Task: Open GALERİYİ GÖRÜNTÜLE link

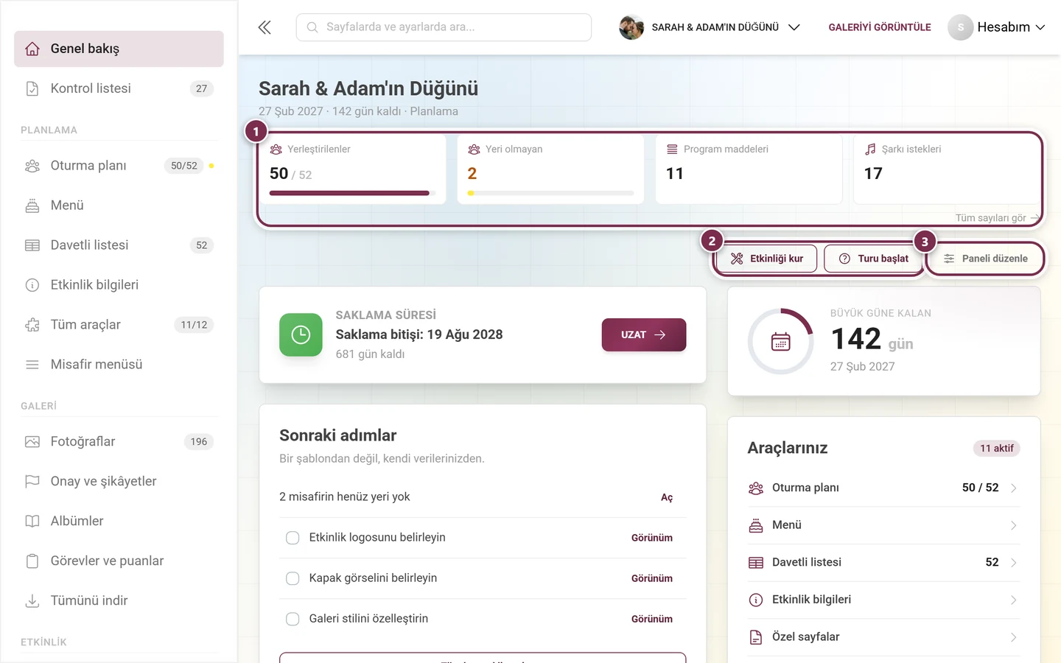Action: [880, 27]
